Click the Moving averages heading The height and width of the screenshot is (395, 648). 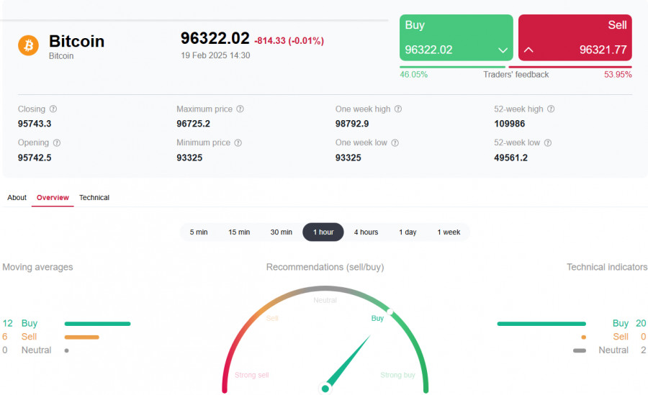pyautogui.click(x=37, y=267)
